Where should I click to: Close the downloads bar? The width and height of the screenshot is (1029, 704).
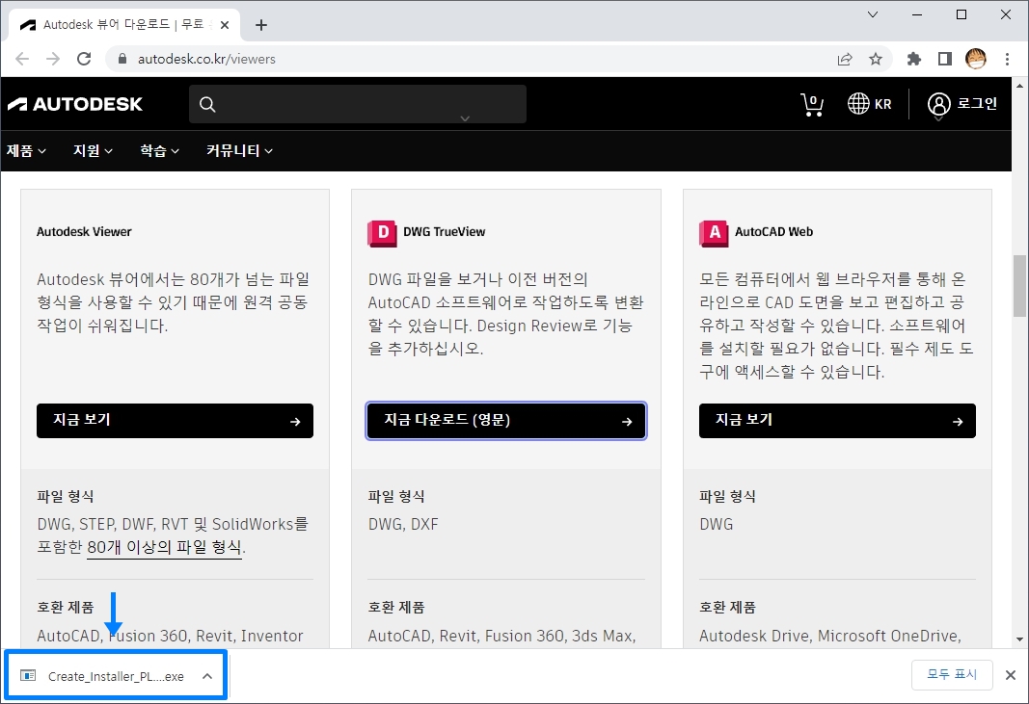click(x=1011, y=674)
